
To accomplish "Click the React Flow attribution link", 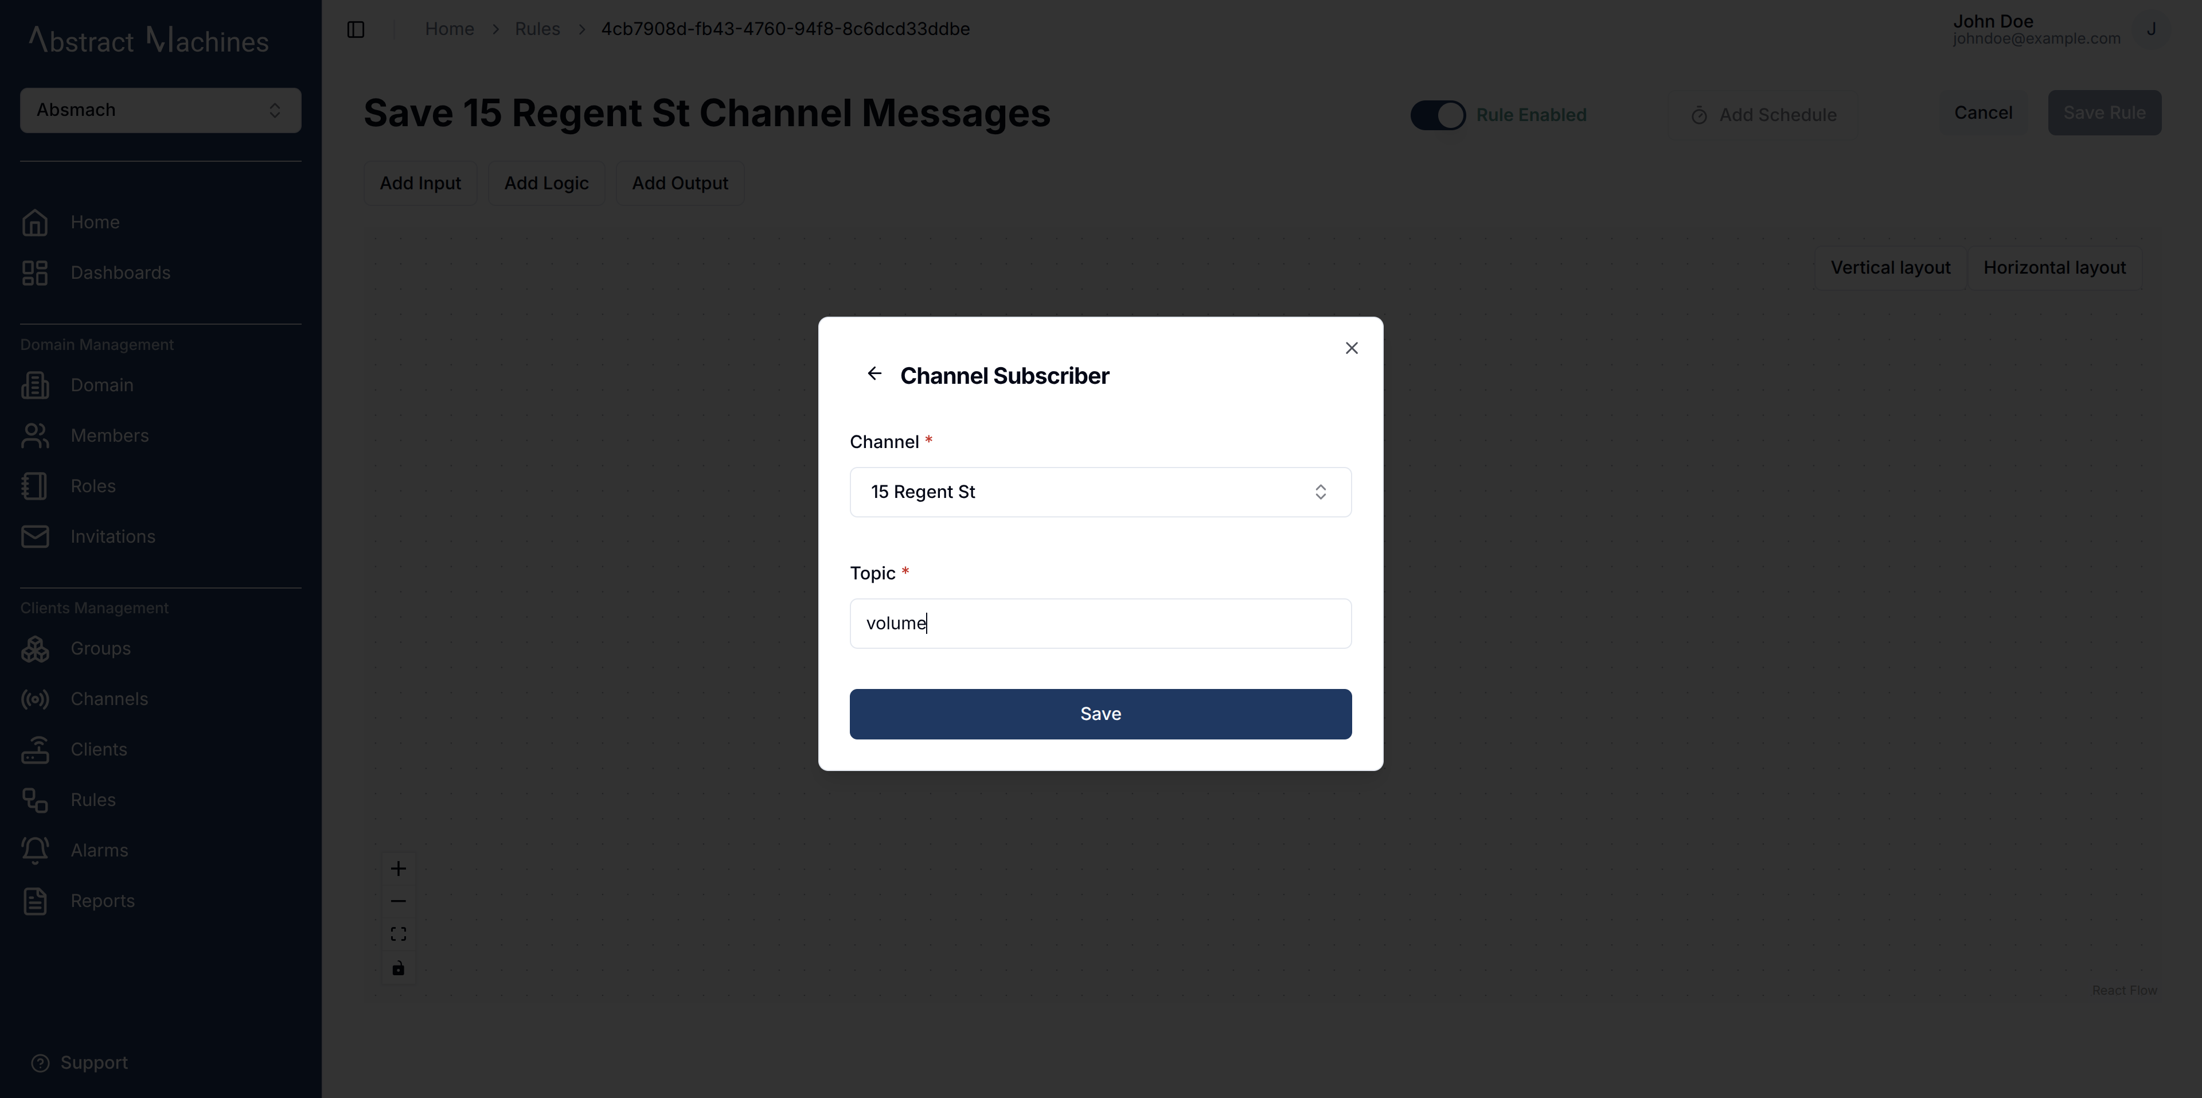I will click(2124, 990).
